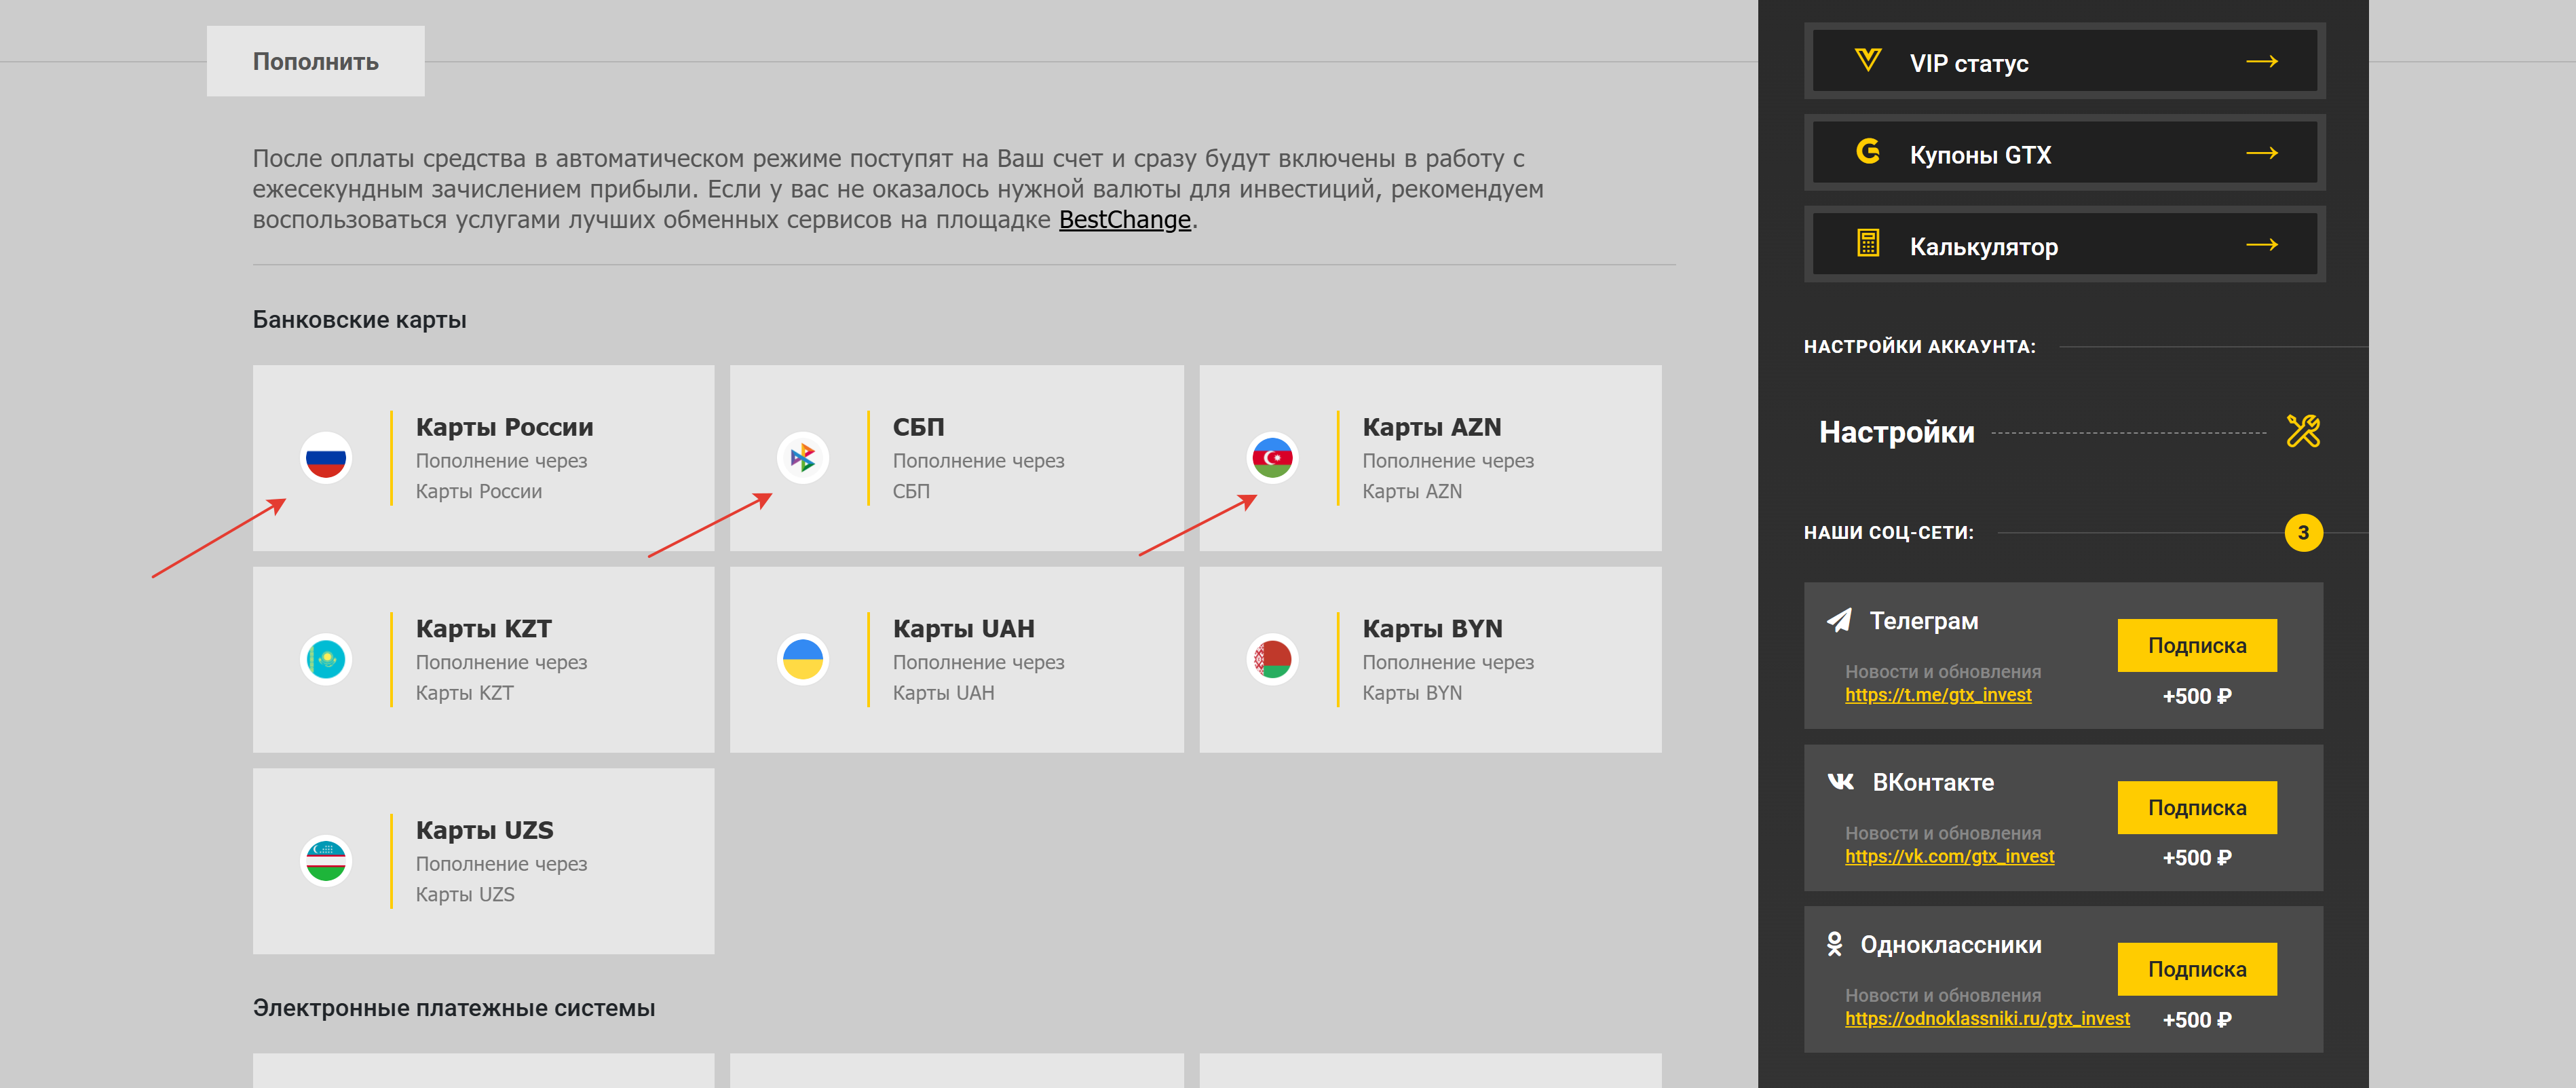Click Пополнение через Карты UAH description
Viewport: 2576px width, 1088px height.
click(x=978, y=678)
